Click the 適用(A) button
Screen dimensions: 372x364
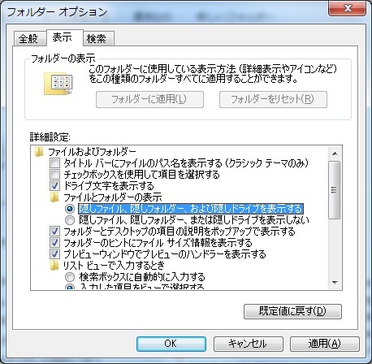(x=325, y=344)
